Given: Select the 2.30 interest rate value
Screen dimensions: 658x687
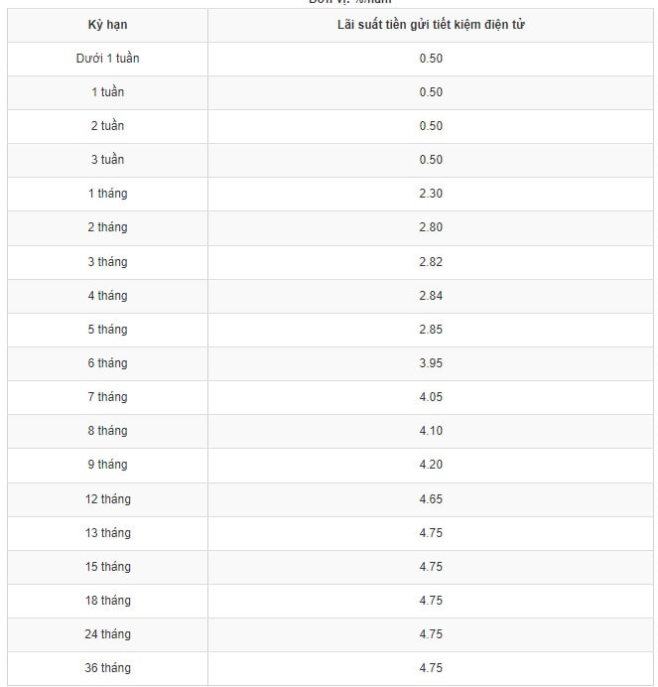Looking at the screenshot, I should (x=431, y=194).
